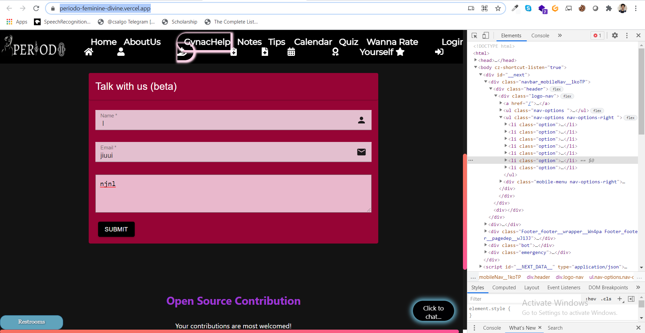Toggle the :hov element state pane
645x333 pixels.
point(591,299)
